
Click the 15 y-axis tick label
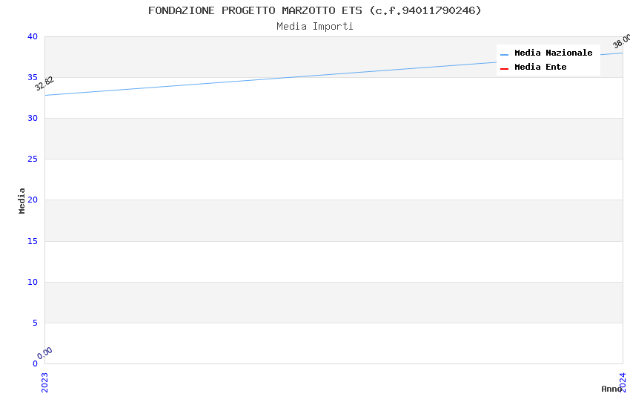(x=33, y=242)
